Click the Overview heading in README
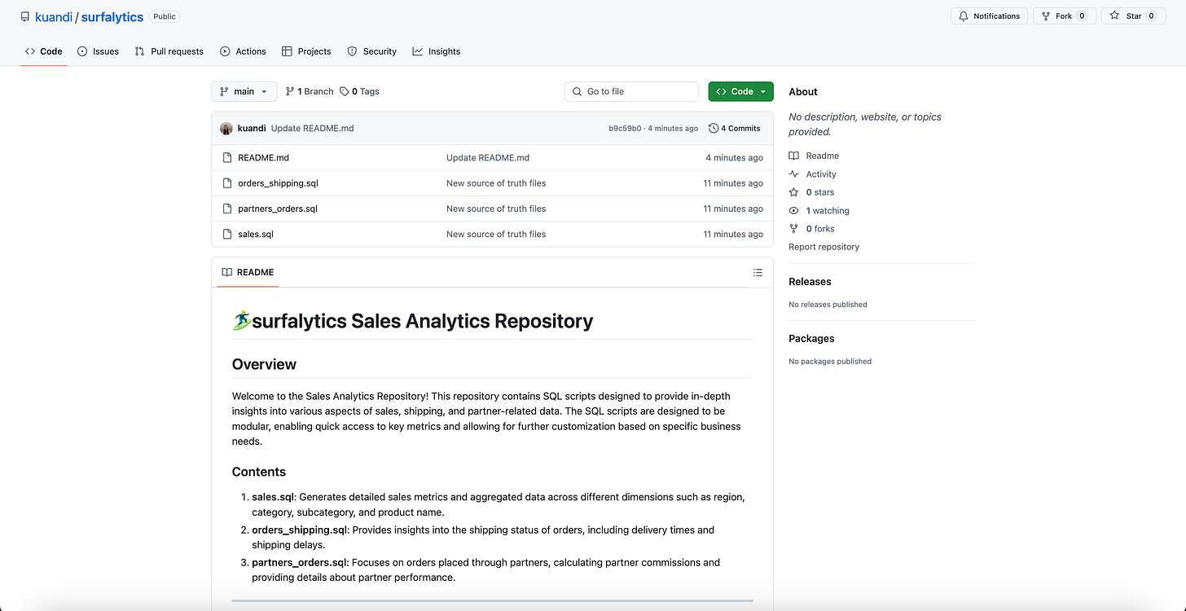Screen dimensions: 1186x611 pos(264,364)
